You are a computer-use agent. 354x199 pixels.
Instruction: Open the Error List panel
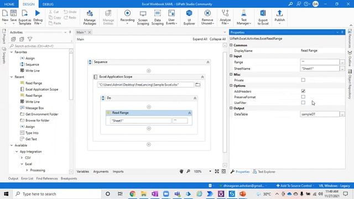27,179
